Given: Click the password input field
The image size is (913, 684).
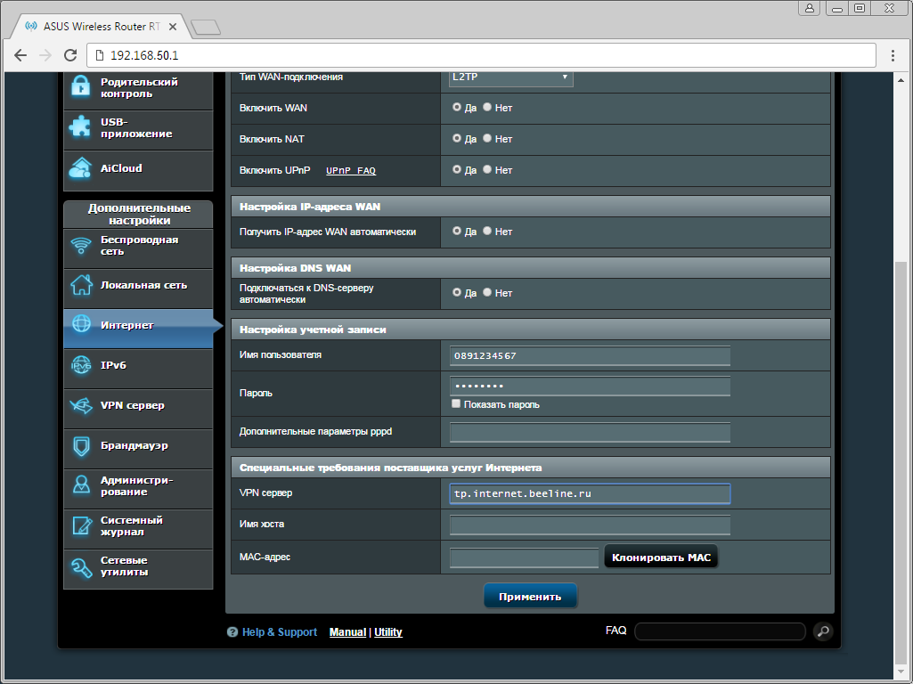Looking at the screenshot, I should click(590, 386).
